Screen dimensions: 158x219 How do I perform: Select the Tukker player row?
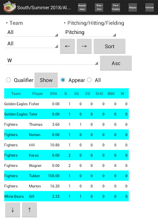(66, 176)
